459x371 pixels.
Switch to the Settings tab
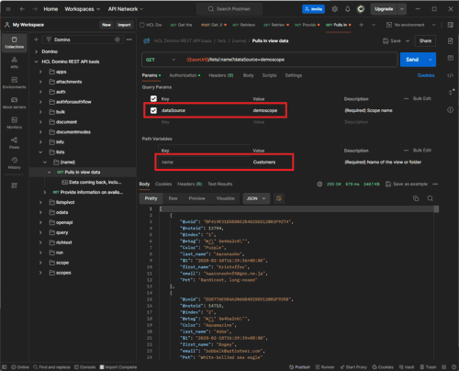[294, 75]
